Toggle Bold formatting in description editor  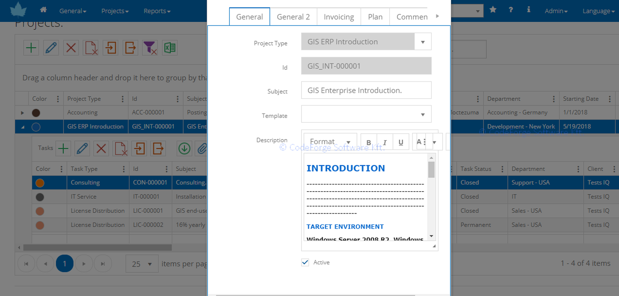368,142
